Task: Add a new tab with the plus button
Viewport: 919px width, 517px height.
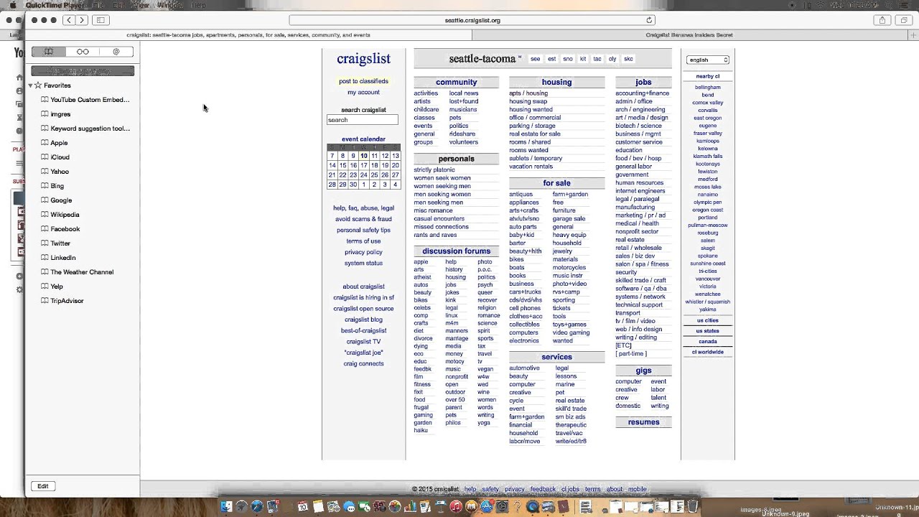Action: (x=913, y=34)
